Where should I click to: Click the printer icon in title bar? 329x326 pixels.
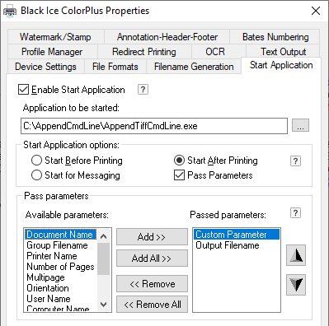point(10,12)
